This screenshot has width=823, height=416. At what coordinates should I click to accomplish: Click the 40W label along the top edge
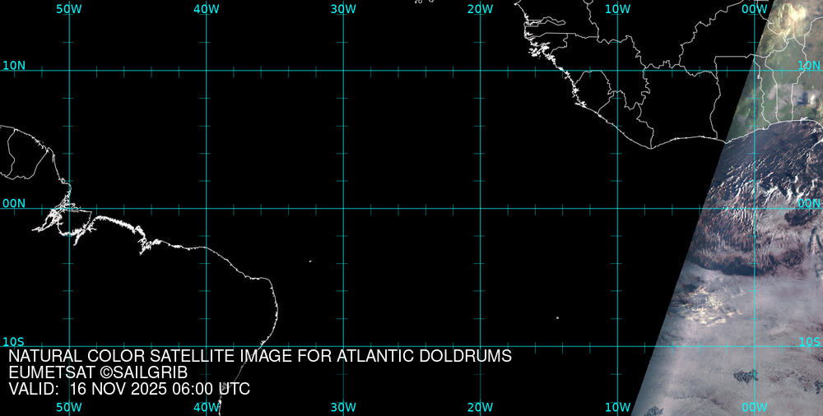click(207, 9)
